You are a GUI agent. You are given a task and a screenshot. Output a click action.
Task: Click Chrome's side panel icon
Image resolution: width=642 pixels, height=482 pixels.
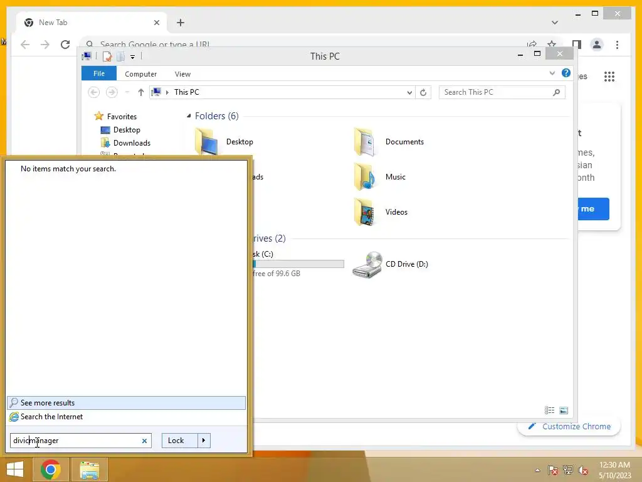(x=577, y=45)
